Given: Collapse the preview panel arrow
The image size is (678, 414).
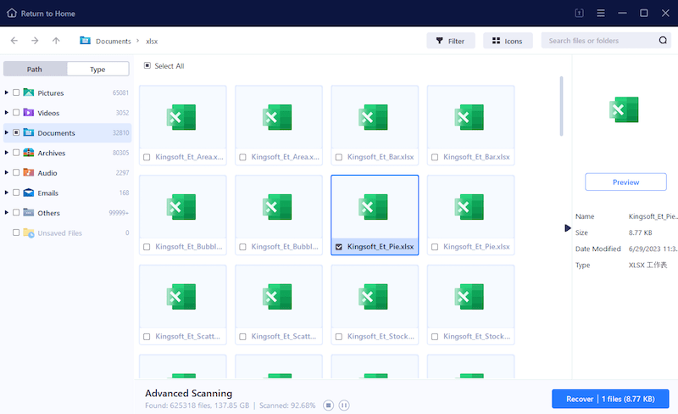Looking at the screenshot, I should coord(568,228).
